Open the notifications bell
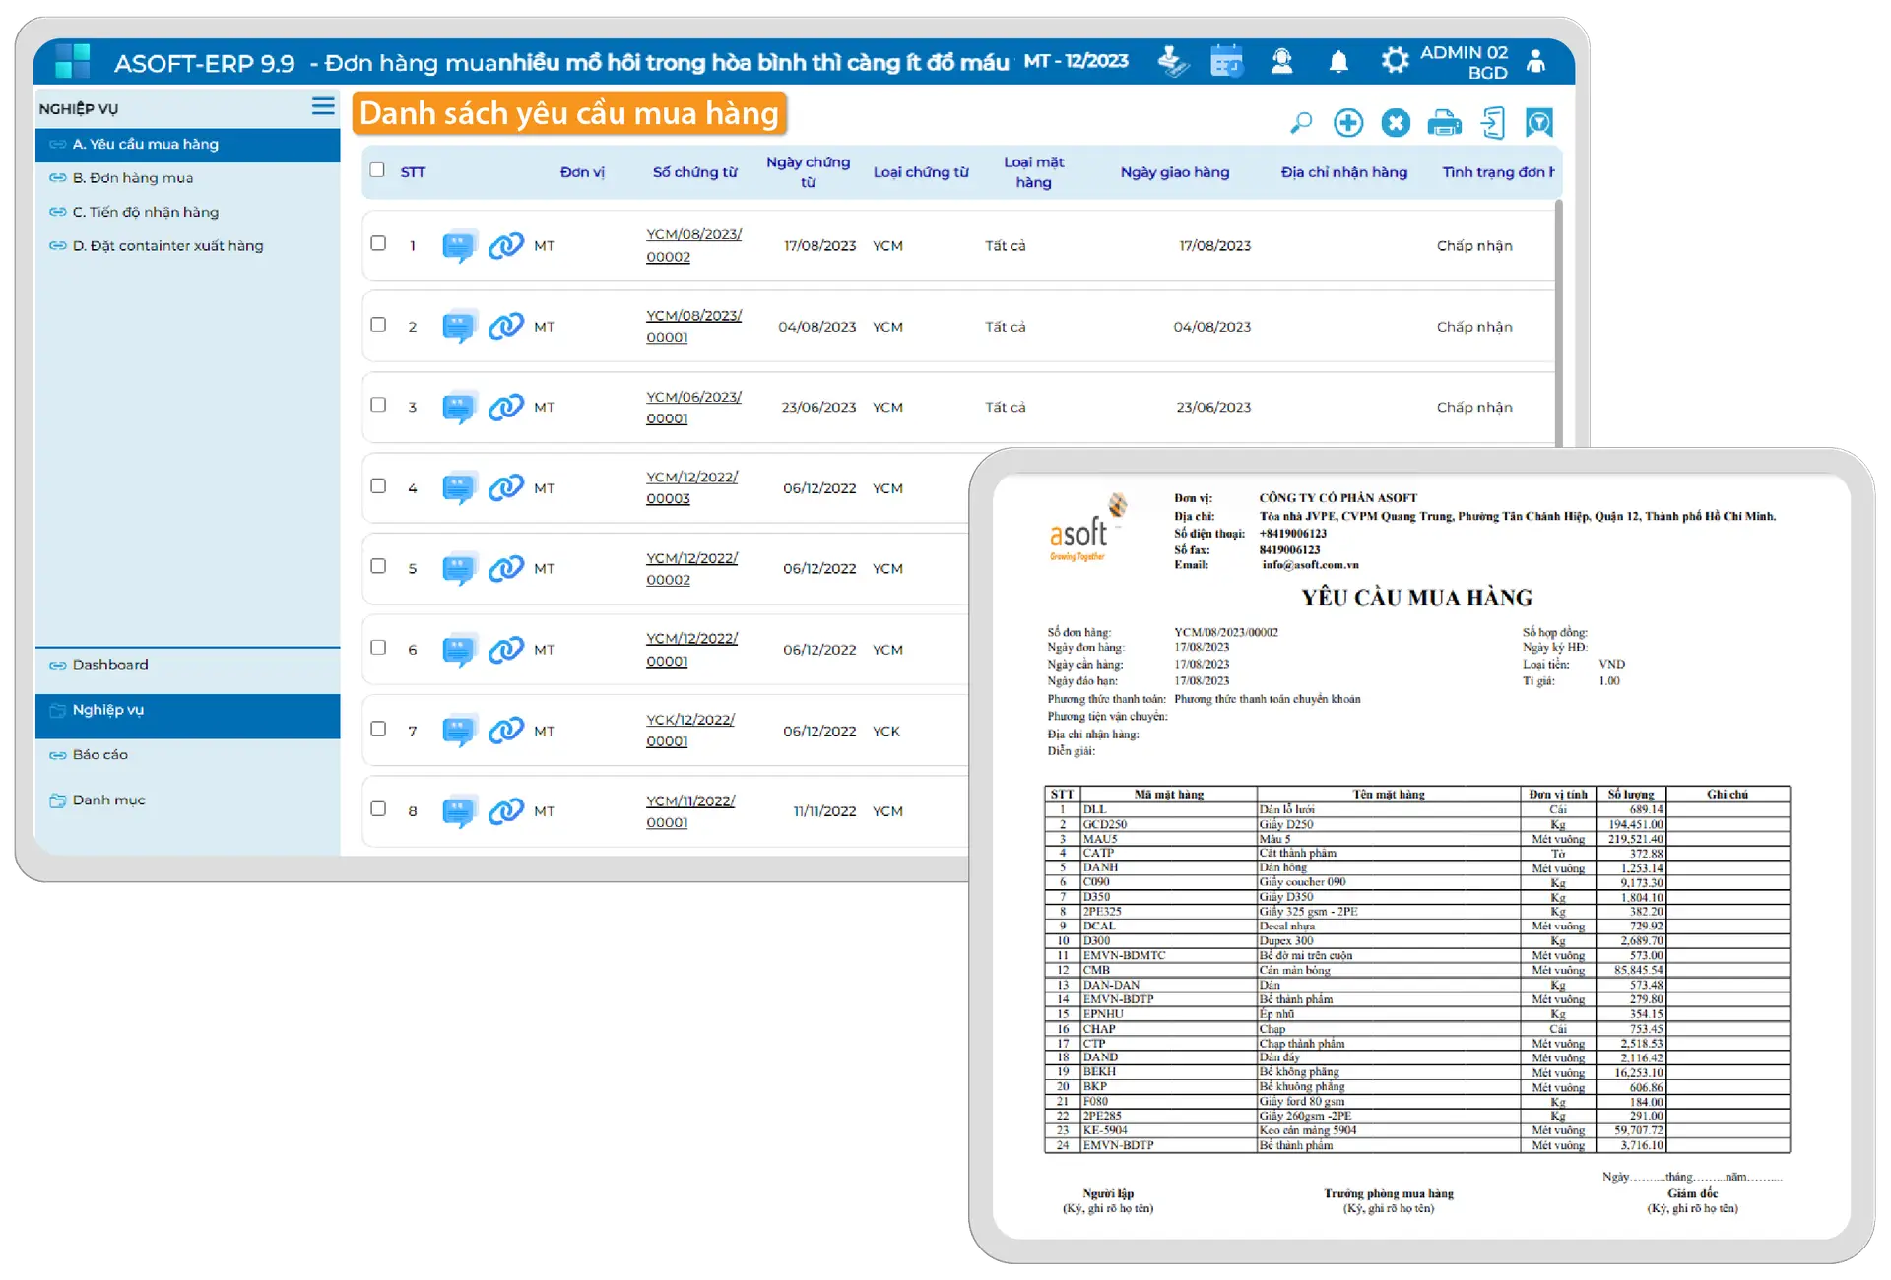 [1338, 62]
